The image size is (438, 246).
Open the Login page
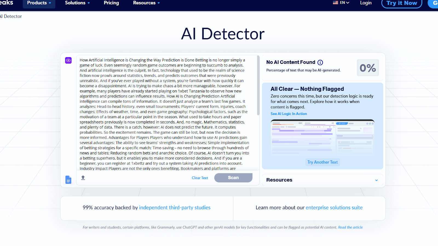[366, 3]
